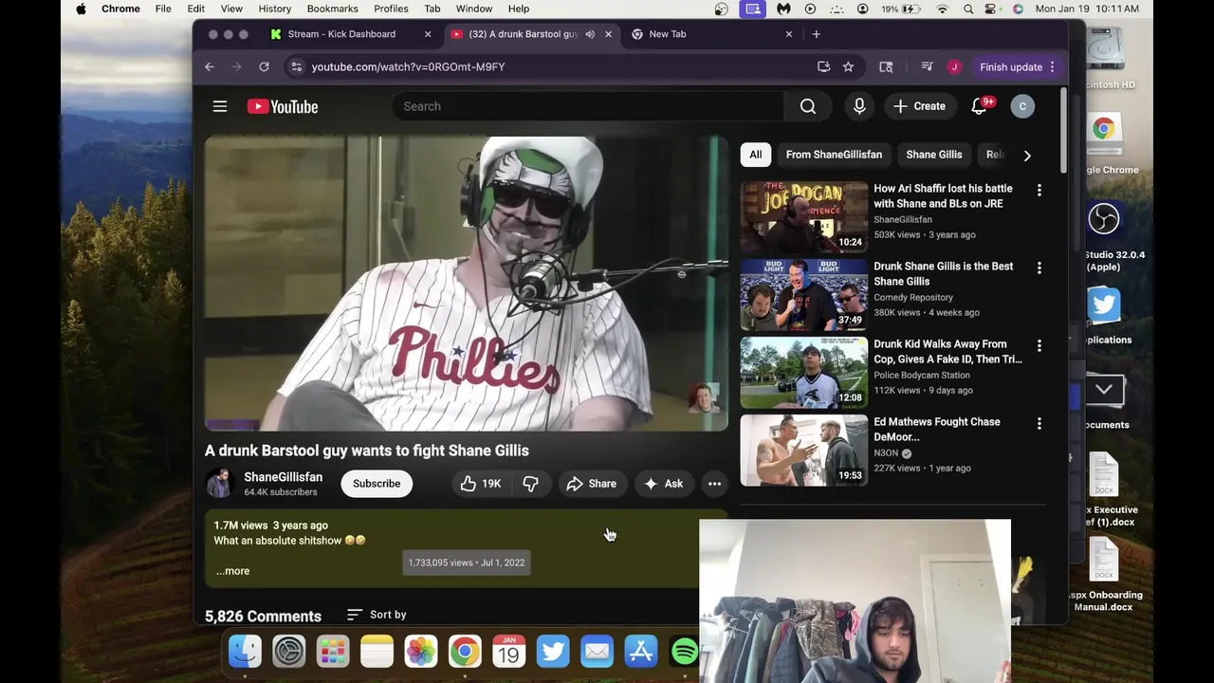Open the Profiles menu
Image resolution: width=1214 pixels, height=683 pixels.
click(391, 9)
